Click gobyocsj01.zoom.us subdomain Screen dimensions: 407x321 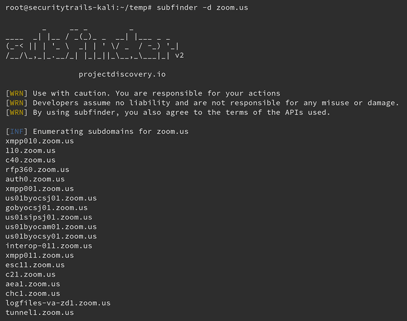point(46,208)
